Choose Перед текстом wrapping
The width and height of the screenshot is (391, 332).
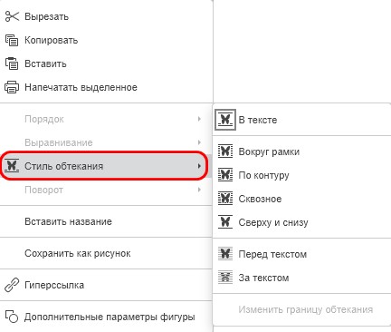(301, 254)
